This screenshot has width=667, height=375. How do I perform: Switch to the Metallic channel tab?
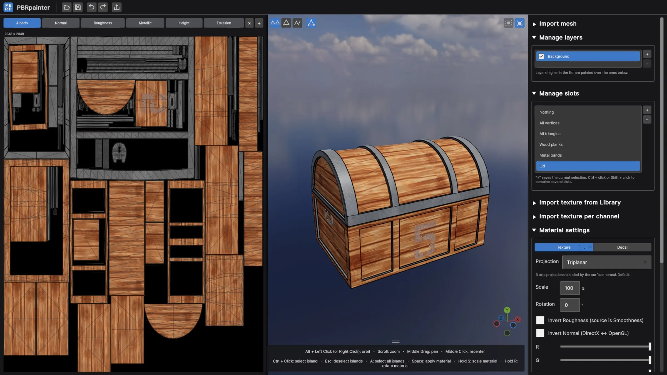point(145,23)
